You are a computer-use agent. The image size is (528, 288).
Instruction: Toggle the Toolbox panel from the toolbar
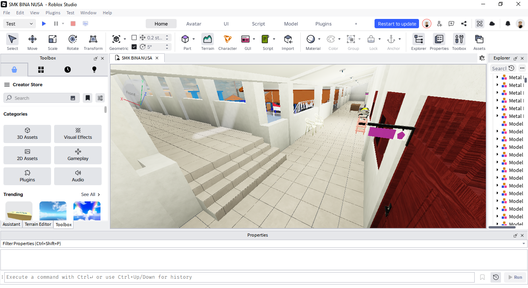459,42
